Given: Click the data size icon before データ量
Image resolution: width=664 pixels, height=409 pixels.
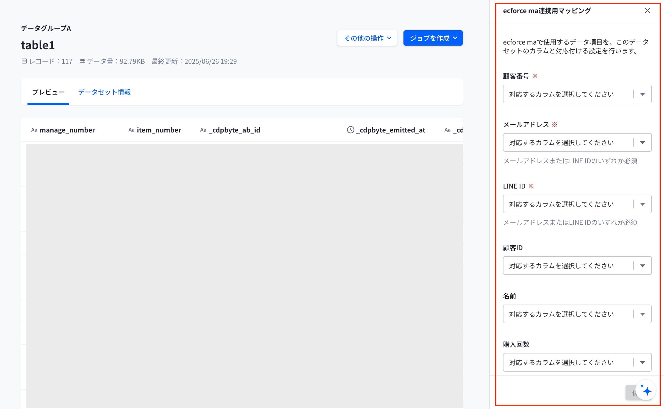Looking at the screenshot, I should click(82, 61).
